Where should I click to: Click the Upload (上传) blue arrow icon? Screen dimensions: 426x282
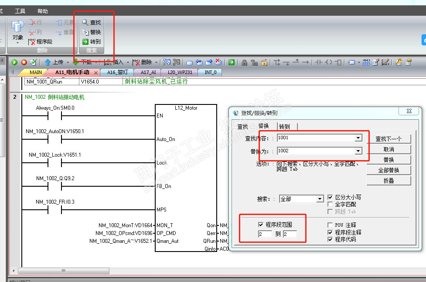(x=48, y=62)
